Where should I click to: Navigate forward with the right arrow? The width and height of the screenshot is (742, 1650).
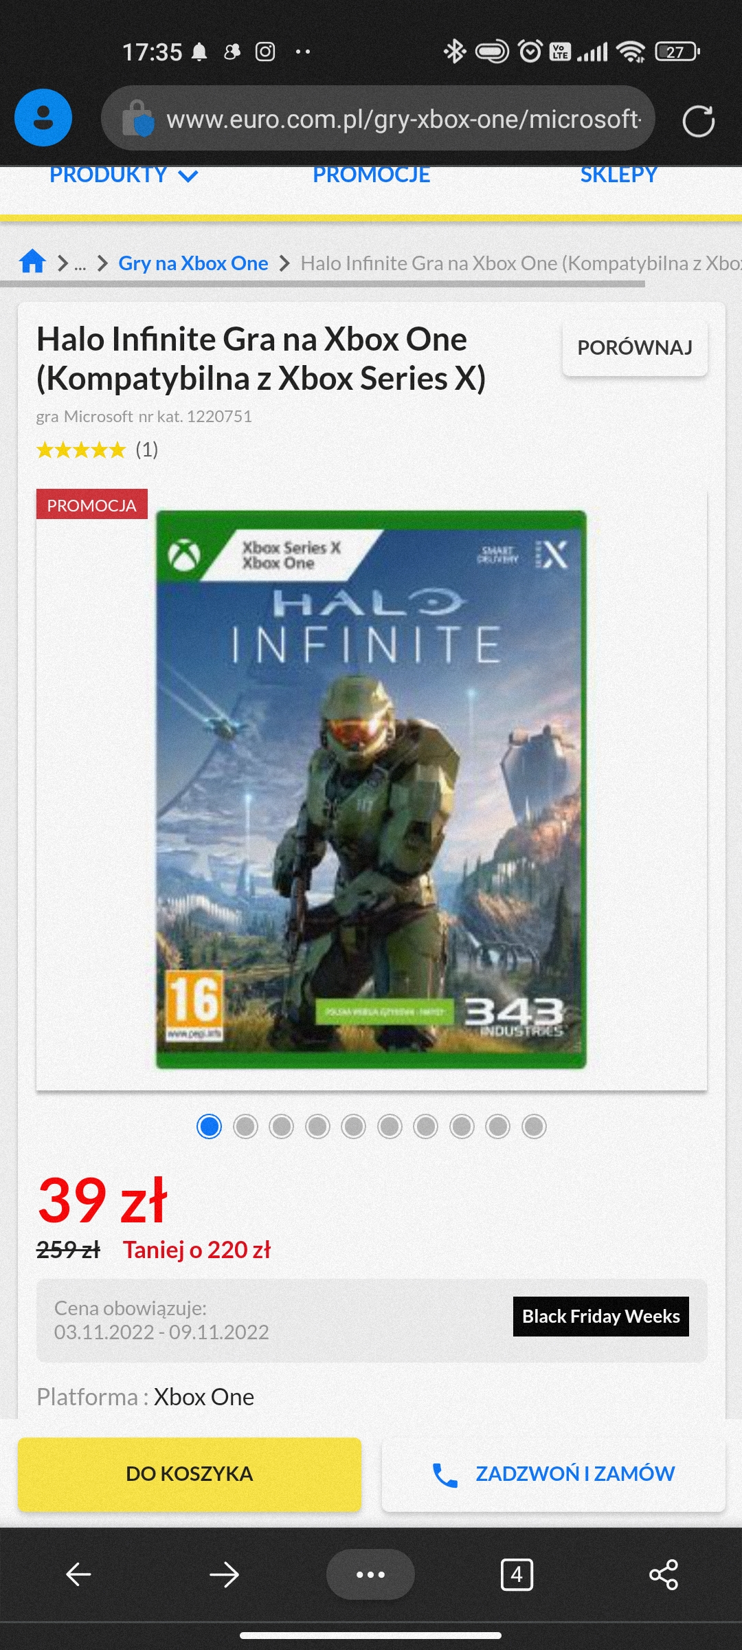click(225, 1574)
